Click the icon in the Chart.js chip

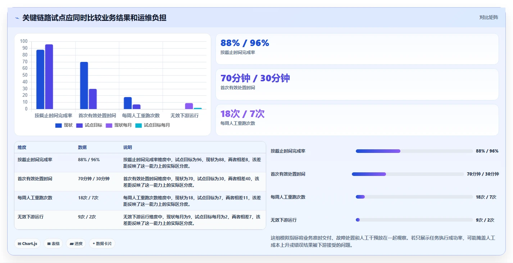point(19,244)
